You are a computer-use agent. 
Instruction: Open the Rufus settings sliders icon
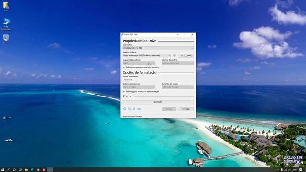[134, 109]
